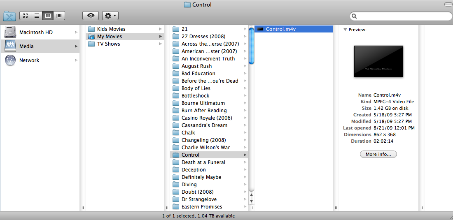Switch to icon view mode
453x220 pixels.
(x=25, y=16)
